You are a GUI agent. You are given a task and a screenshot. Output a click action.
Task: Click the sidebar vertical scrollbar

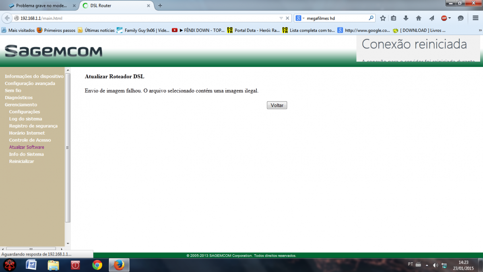coord(68,148)
